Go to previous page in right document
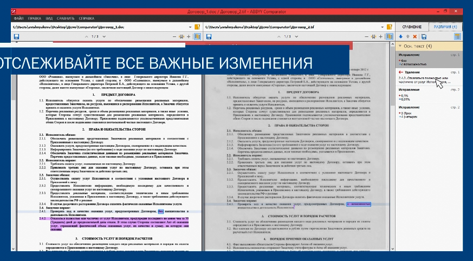The image size is (473, 261). 279,36
